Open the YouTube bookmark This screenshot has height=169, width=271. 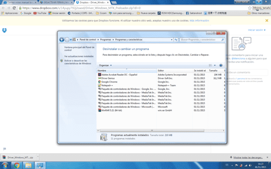coord(40,13)
